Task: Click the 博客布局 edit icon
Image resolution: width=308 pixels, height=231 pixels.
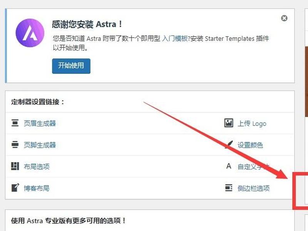Action: click(15, 187)
